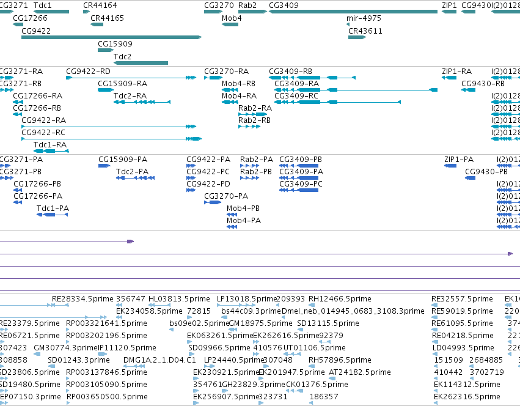Image resolution: width=520 pixels, height=406 pixels.
Task: Select the Rab2-RA transcript label
Action: 255,108
